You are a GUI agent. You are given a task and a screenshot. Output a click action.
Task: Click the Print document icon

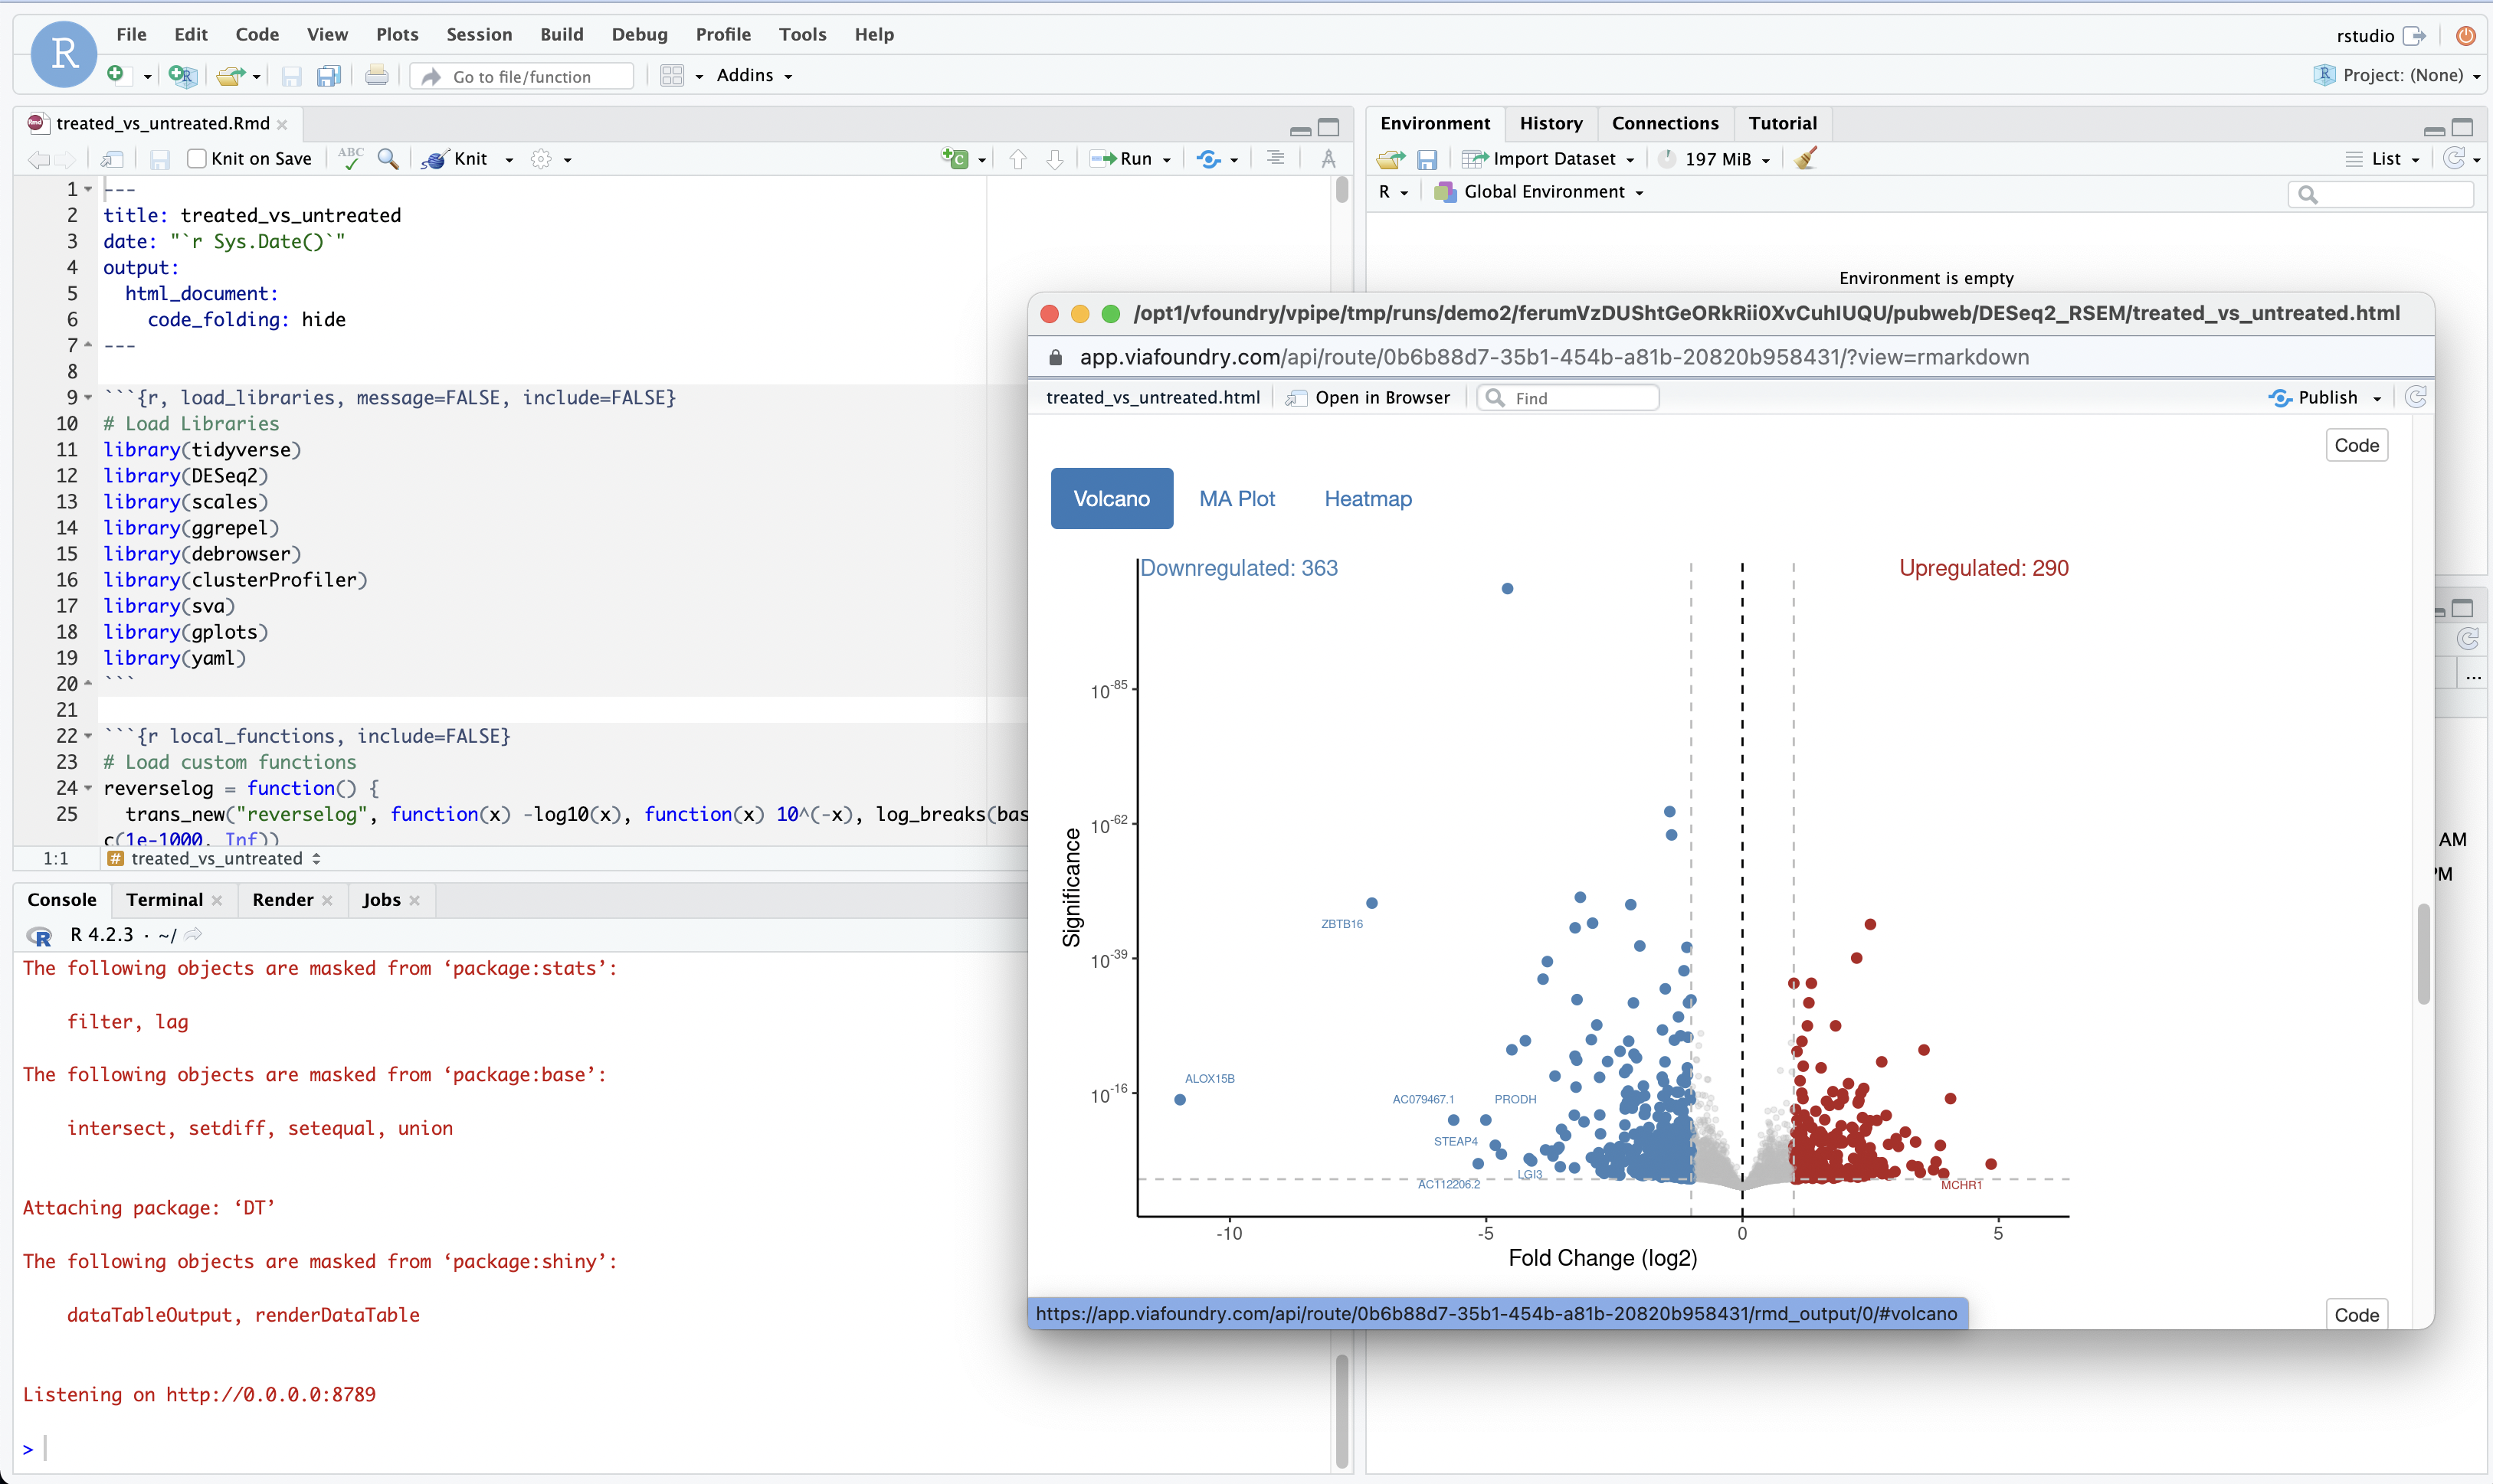click(376, 76)
